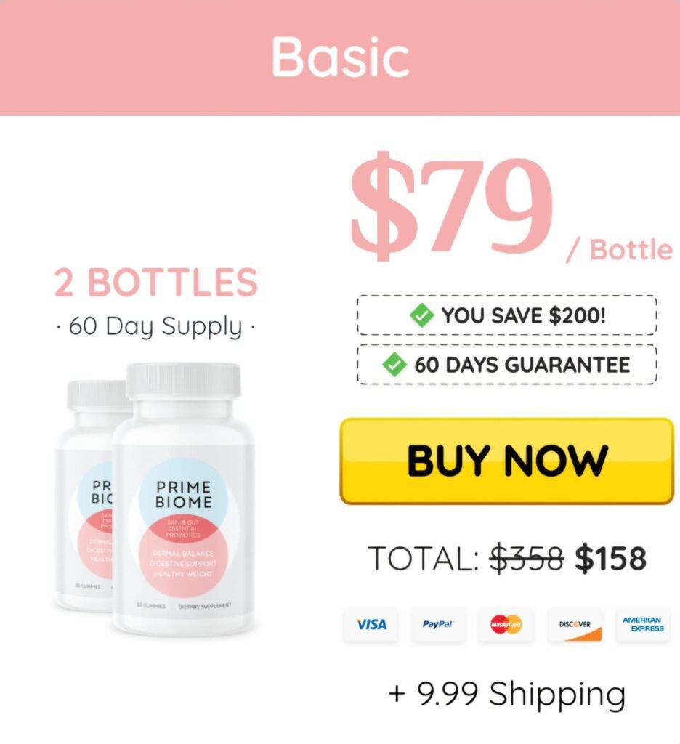680x744 pixels.
Task: Choose the MasterCard payment icon
Action: point(506,624)
